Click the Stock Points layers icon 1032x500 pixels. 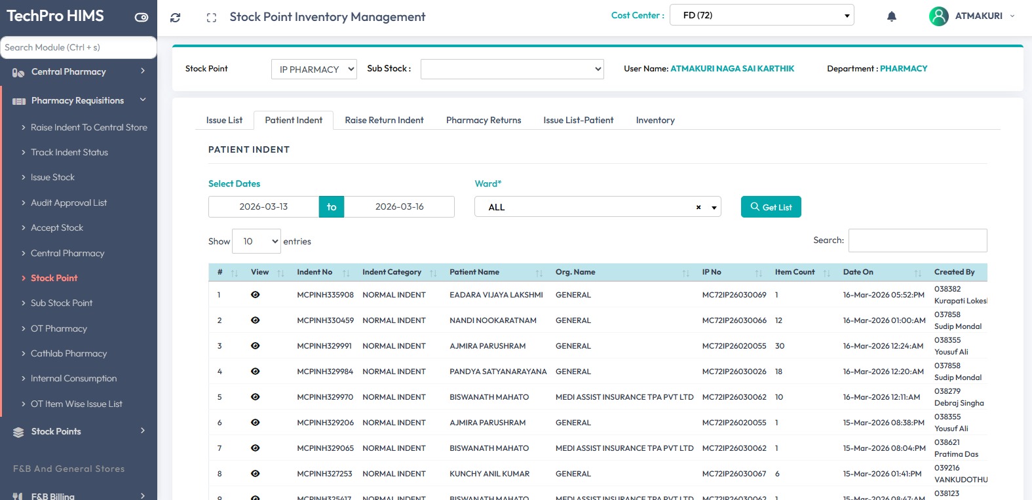(x=18, y=432)
